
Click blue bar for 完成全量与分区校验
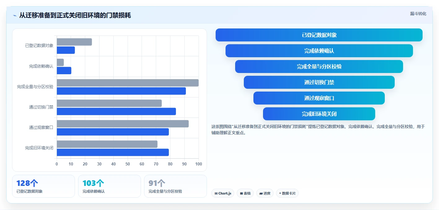click(121, 91)
